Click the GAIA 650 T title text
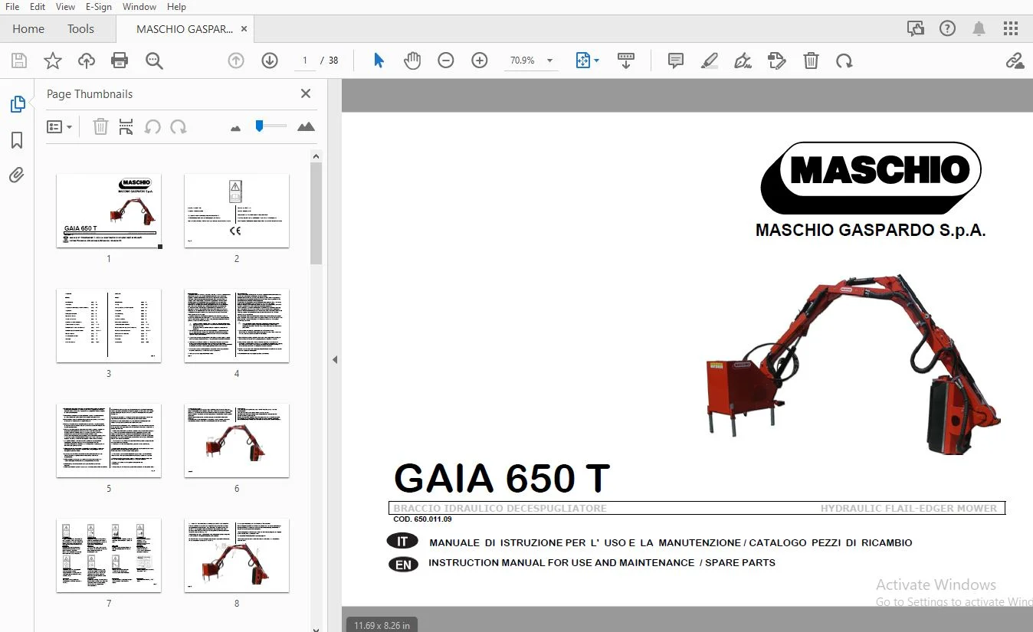 [x=502, y=479]
